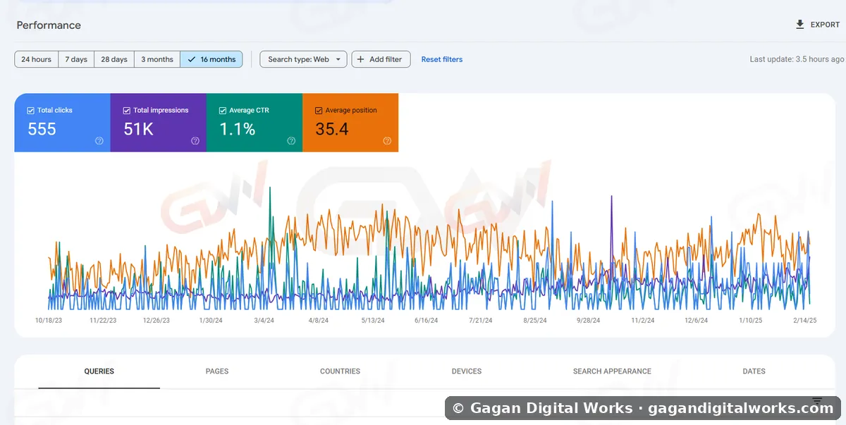Open help icon on Average CTR card
846x425 pixels.
pos(291,141)
